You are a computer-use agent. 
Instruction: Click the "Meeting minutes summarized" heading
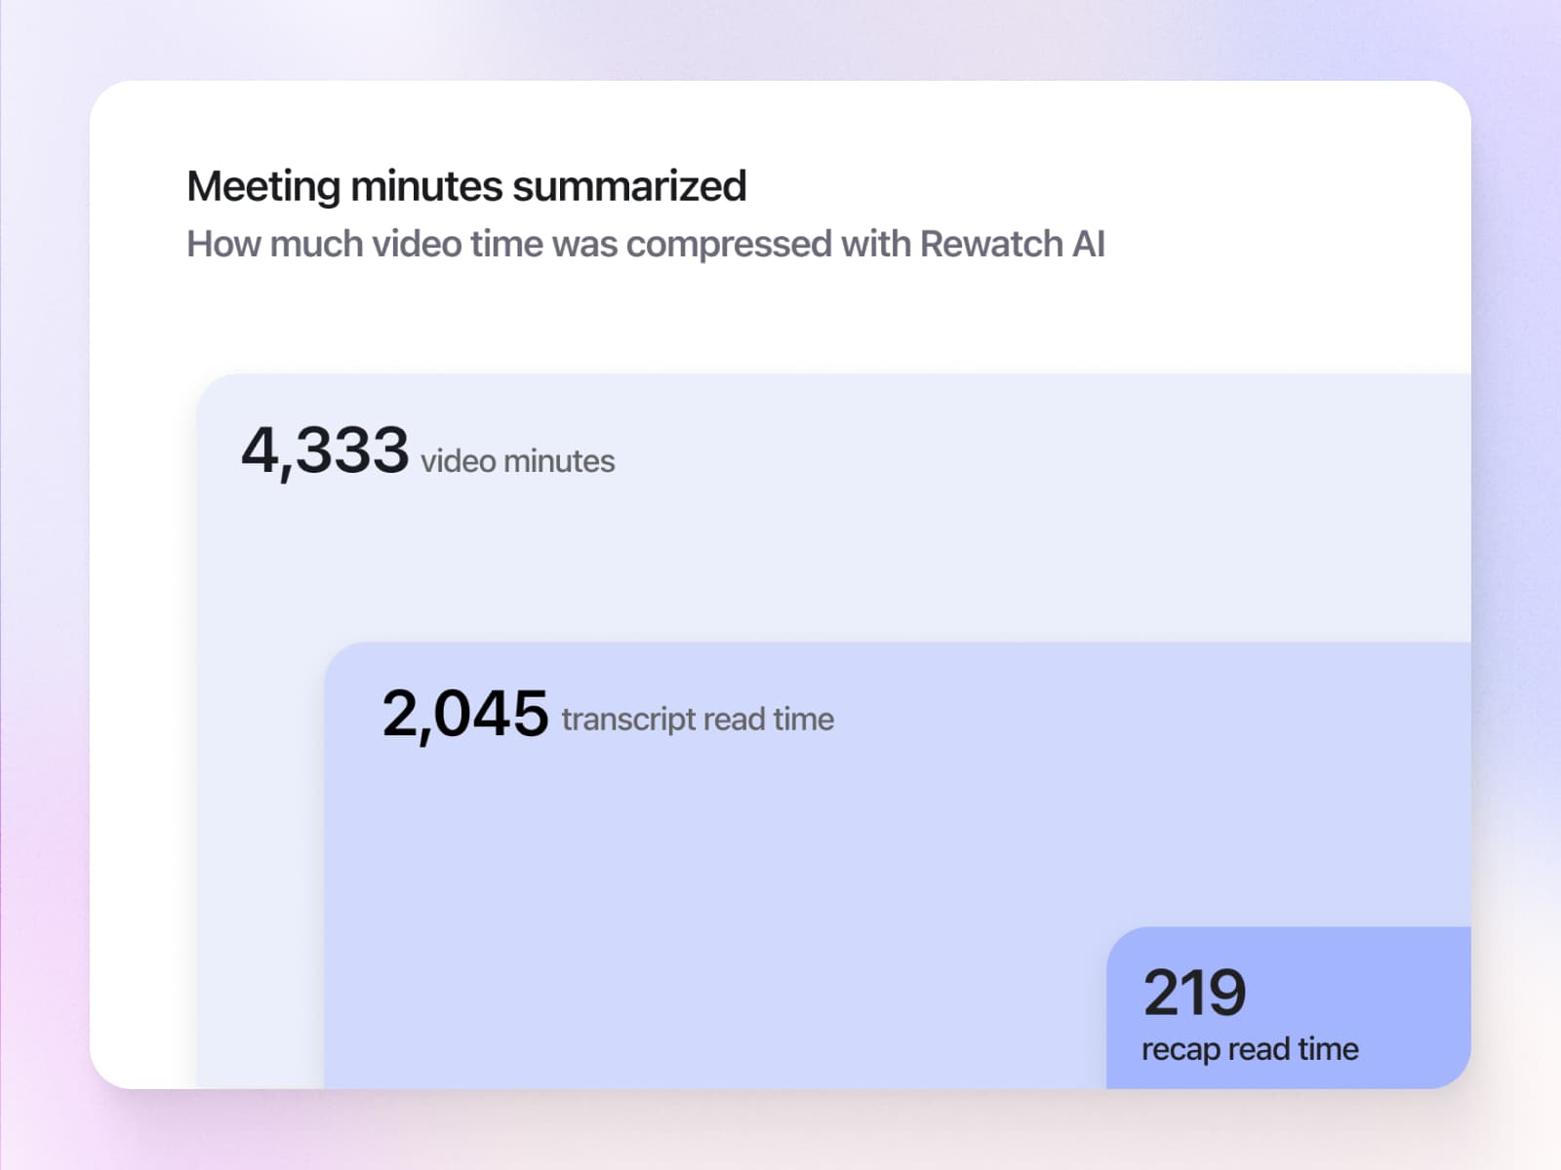[x=466, y=186]
